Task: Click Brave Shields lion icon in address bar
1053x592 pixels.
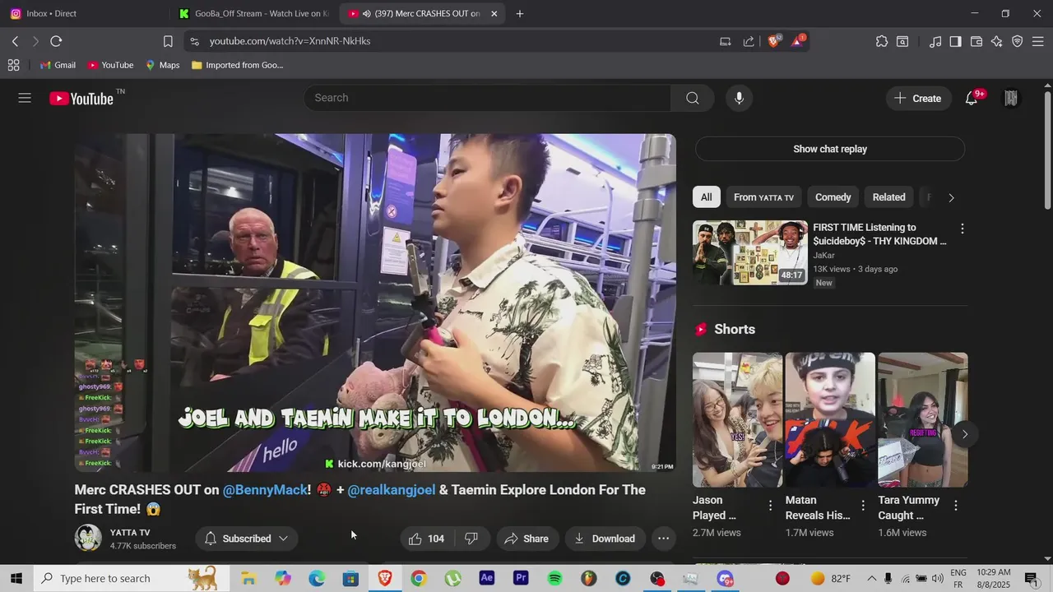Action: [773, 41]
